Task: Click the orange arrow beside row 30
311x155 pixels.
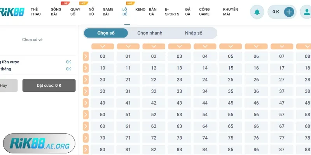Action: (x=86, y=91)
